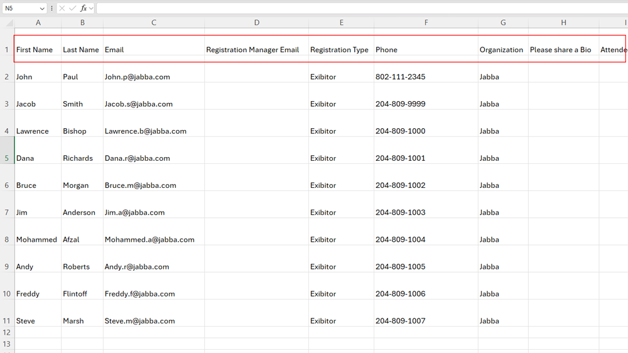Click the Enter checkmark icon in formula bar
The height and width of the screenshot is (353, 628).
72,8
